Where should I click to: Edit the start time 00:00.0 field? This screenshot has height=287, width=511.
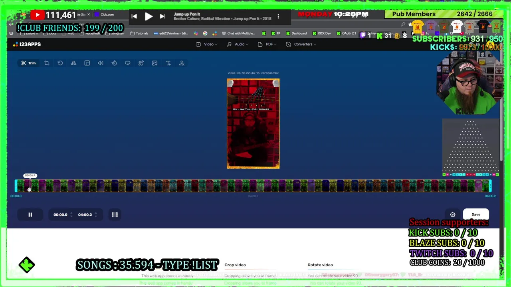(60, 214)
